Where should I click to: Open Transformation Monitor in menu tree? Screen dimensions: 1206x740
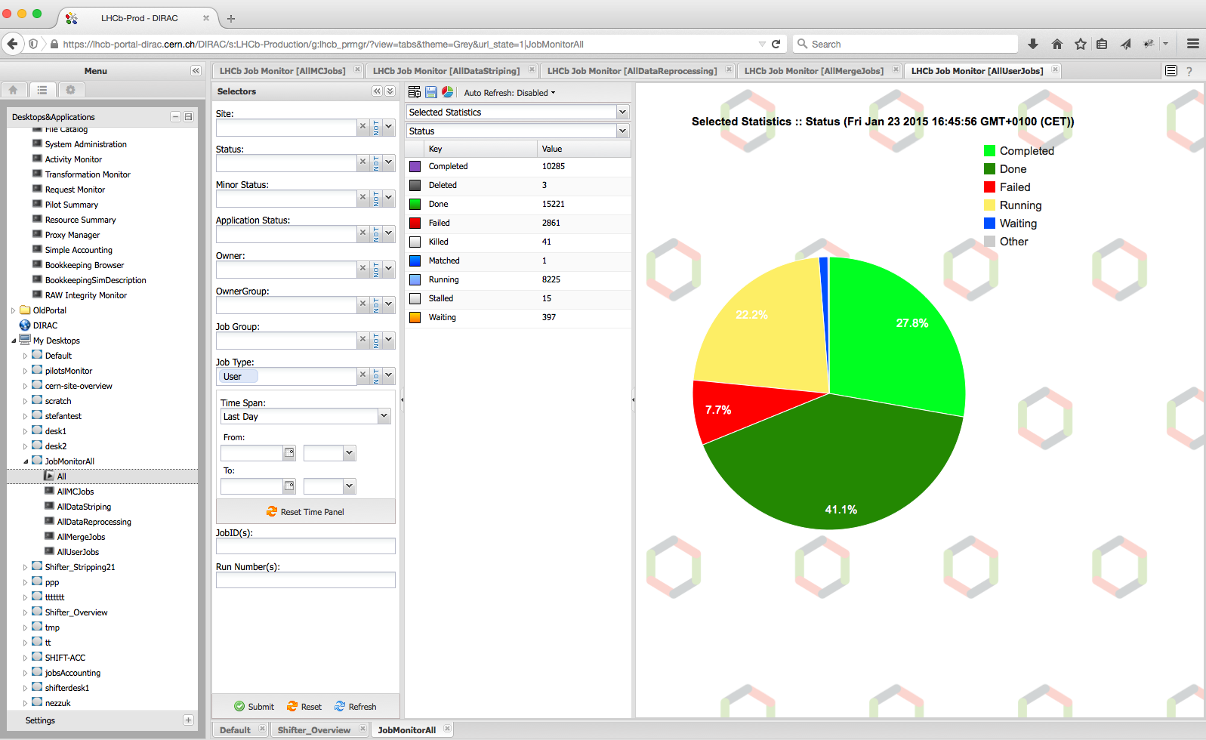pyautogui.click(x=88, y=174)
